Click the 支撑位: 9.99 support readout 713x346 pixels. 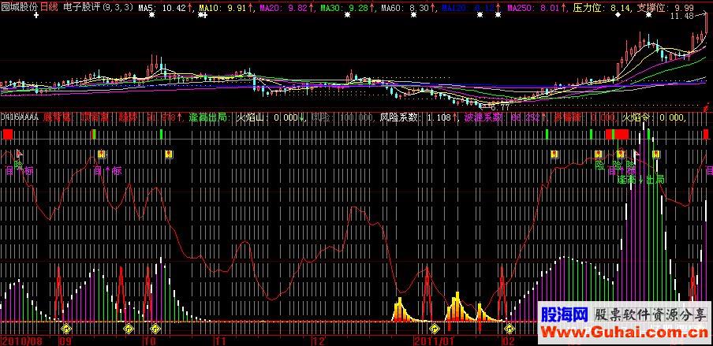[665, 8]
